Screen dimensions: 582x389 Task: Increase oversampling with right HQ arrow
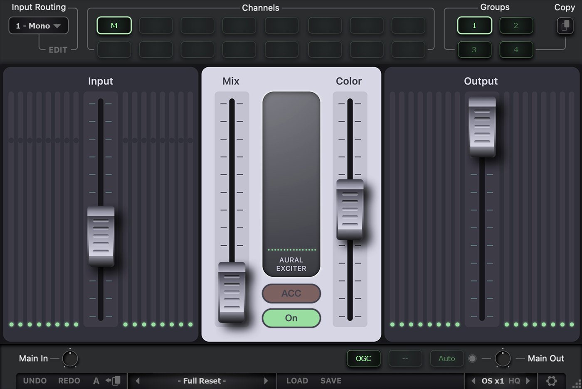(528, 381)
